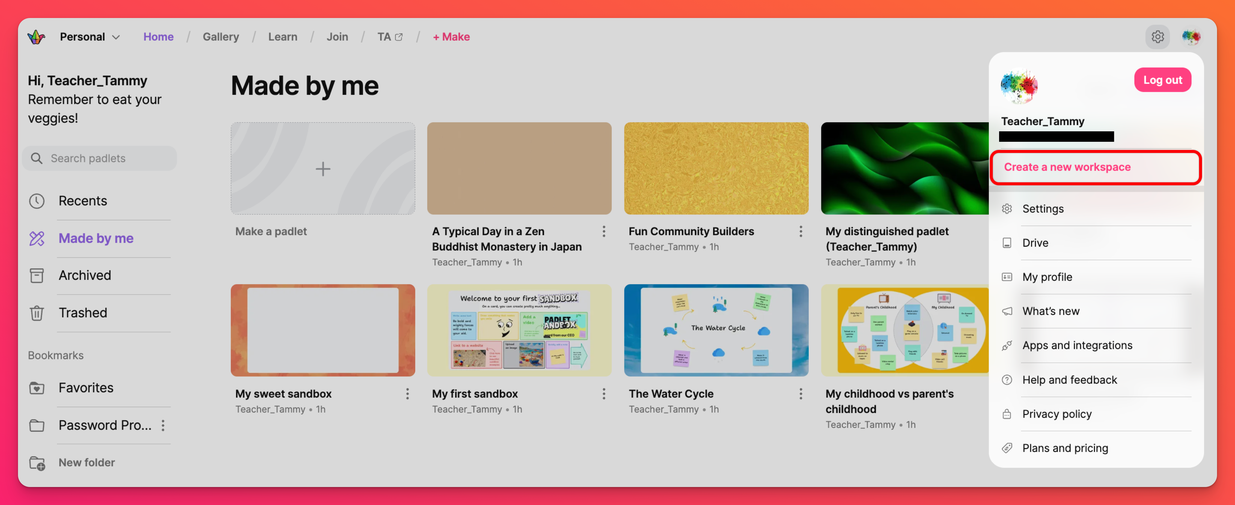Open options for Password Pro folder
The image size is (1235, 505).
point(163,426)
